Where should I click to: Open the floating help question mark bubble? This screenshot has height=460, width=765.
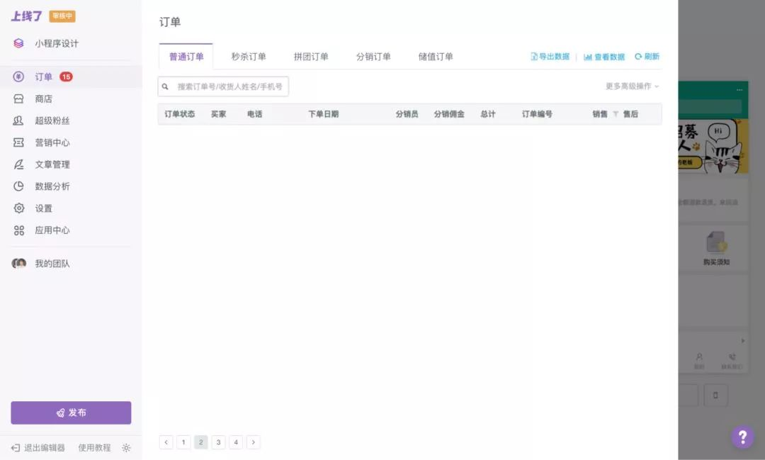pos(742,437)
